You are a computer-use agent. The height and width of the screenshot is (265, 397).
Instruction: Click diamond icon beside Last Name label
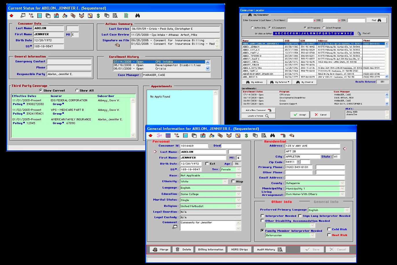(155, 152)
